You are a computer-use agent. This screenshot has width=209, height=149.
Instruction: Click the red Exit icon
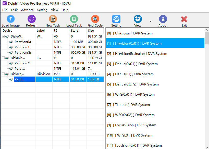click(x=184, y=19)
